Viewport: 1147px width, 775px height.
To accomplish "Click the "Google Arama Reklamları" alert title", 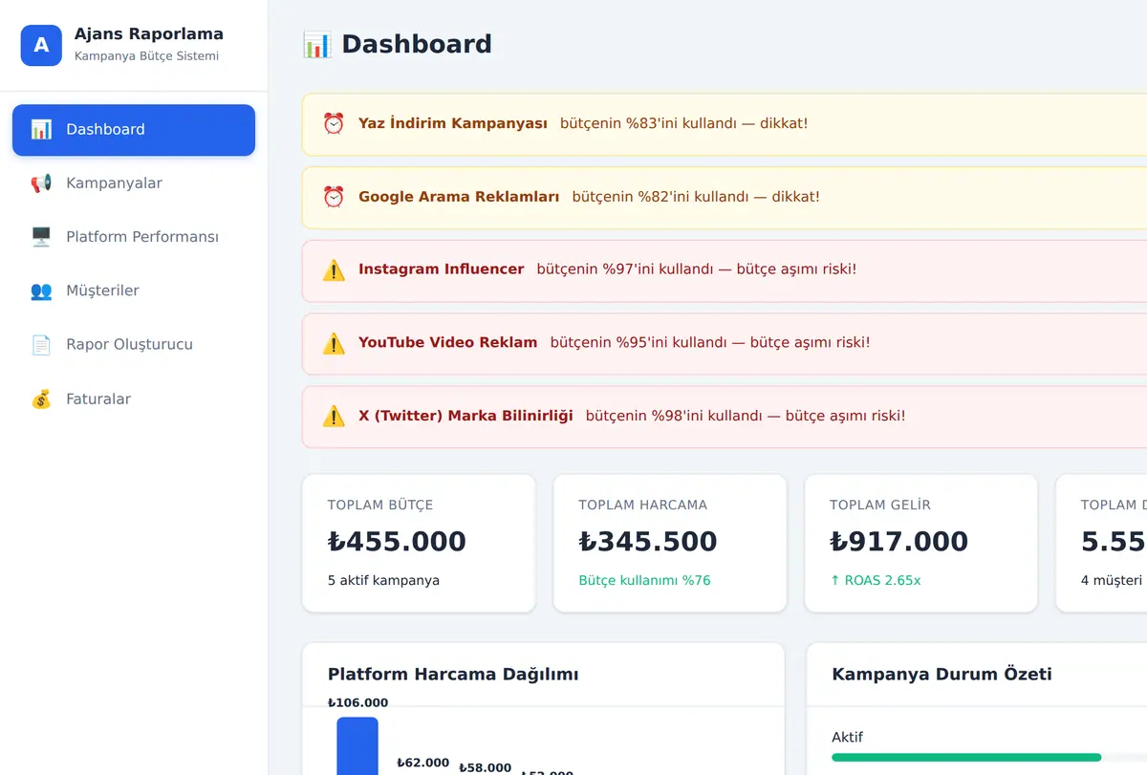I will pos(459,197).
